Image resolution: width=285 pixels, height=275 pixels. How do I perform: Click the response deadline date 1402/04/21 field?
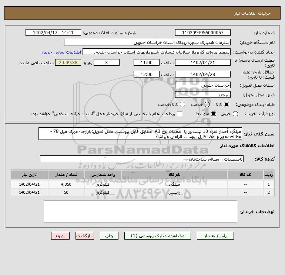[x=203, y=62]
